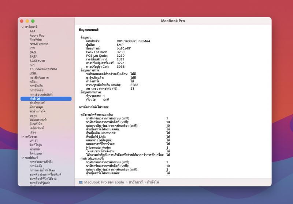Click manufacturer value SMP
This screenshot has width=293, height=204.
pyautogui.click(x=120, y=45)
